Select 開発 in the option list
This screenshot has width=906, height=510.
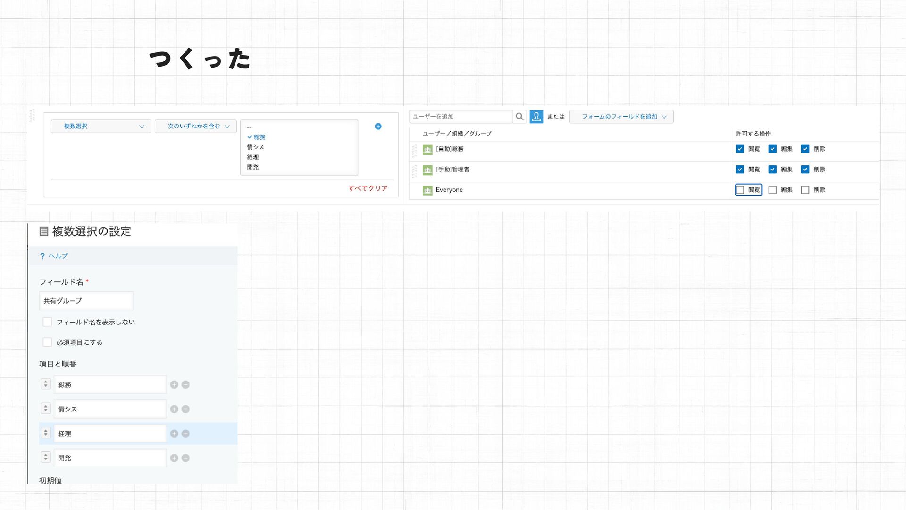point(253,167)
